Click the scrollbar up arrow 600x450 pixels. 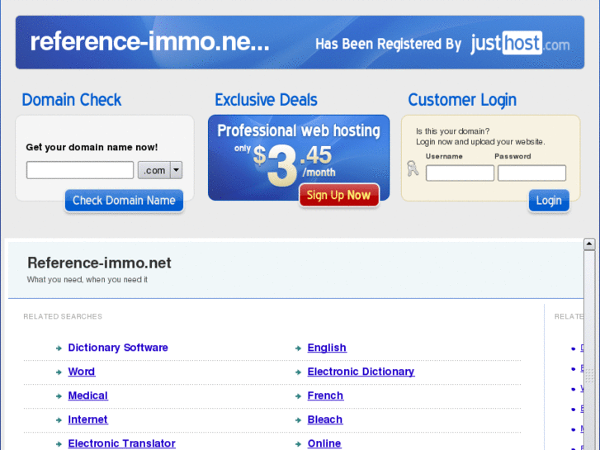pos(589,244)
